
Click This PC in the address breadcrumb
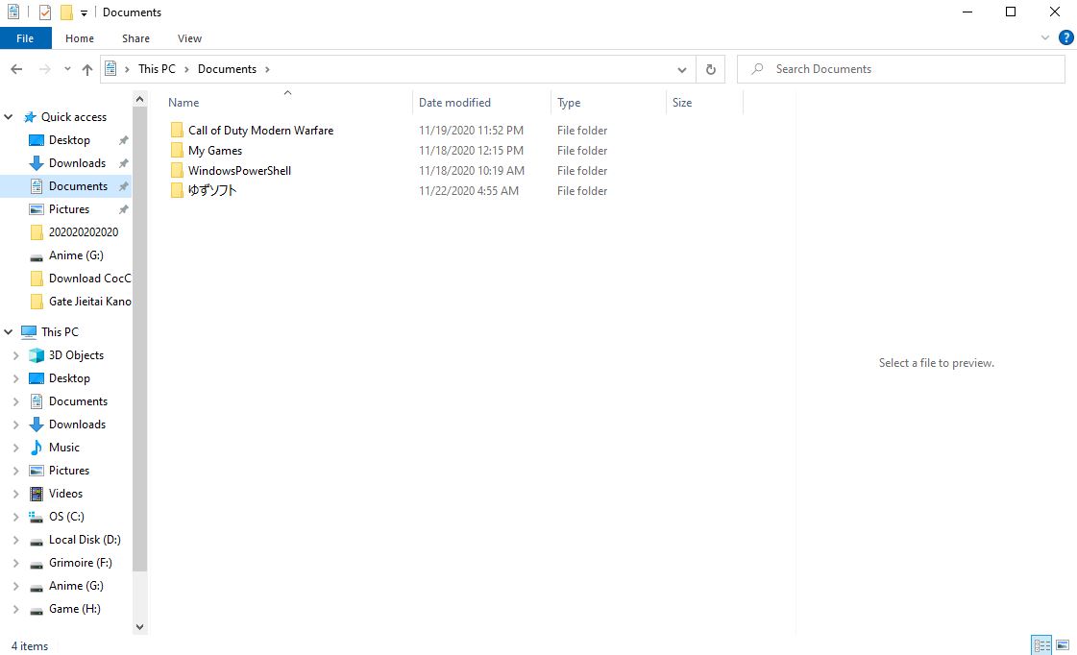pyautogui.click(x=157, y=69)
